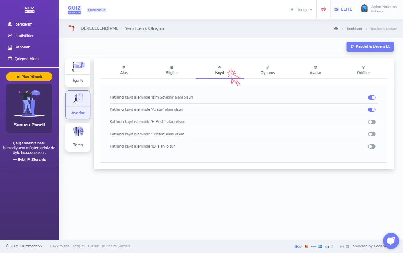Click the İçeriklerim breadcrumb link
Viewport: 403px width, 253px height.
[354, 29]
